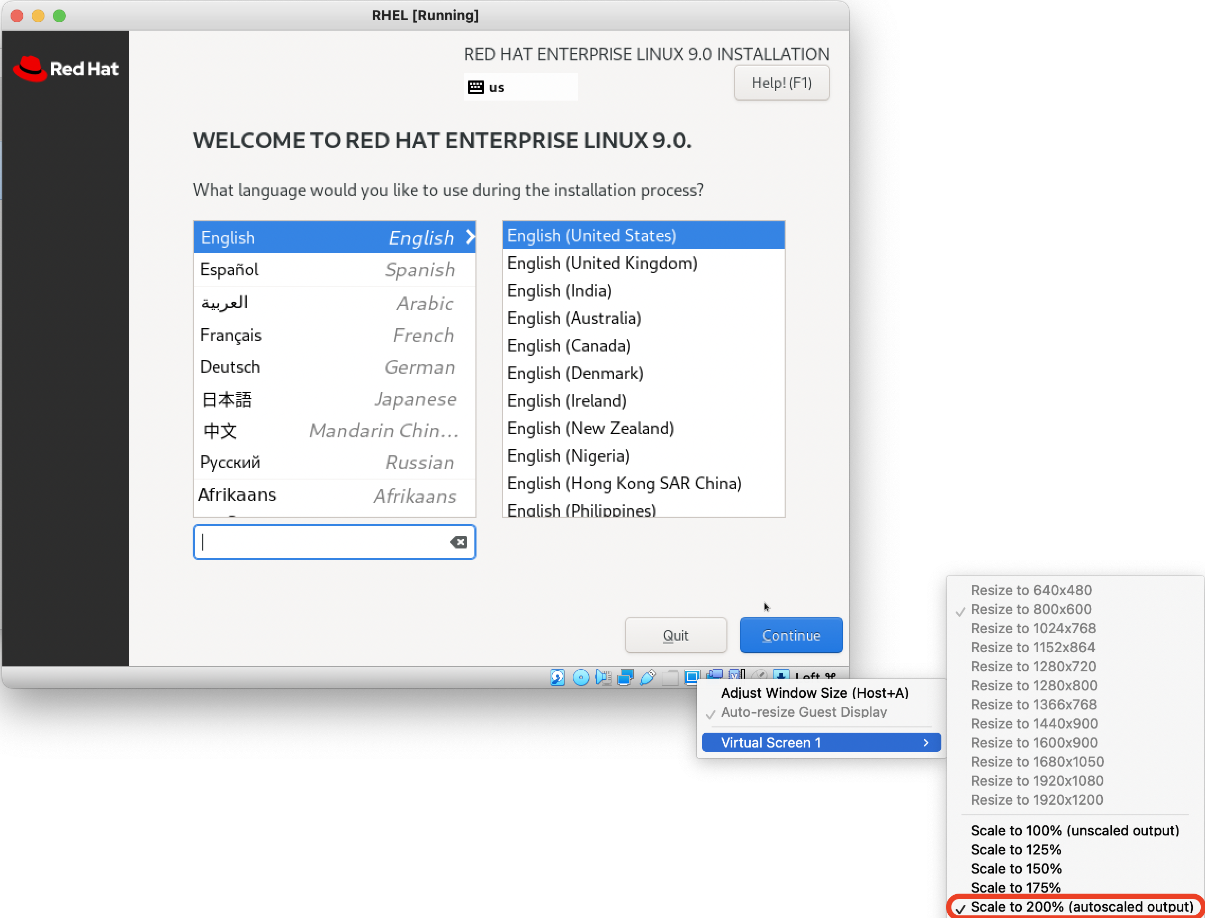Select English (United States) locale
The image size is (1205, 918).
tap(643, 236)
